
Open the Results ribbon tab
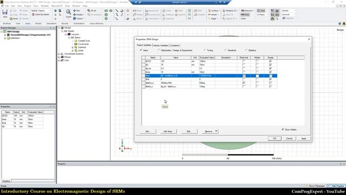point(65,23)
